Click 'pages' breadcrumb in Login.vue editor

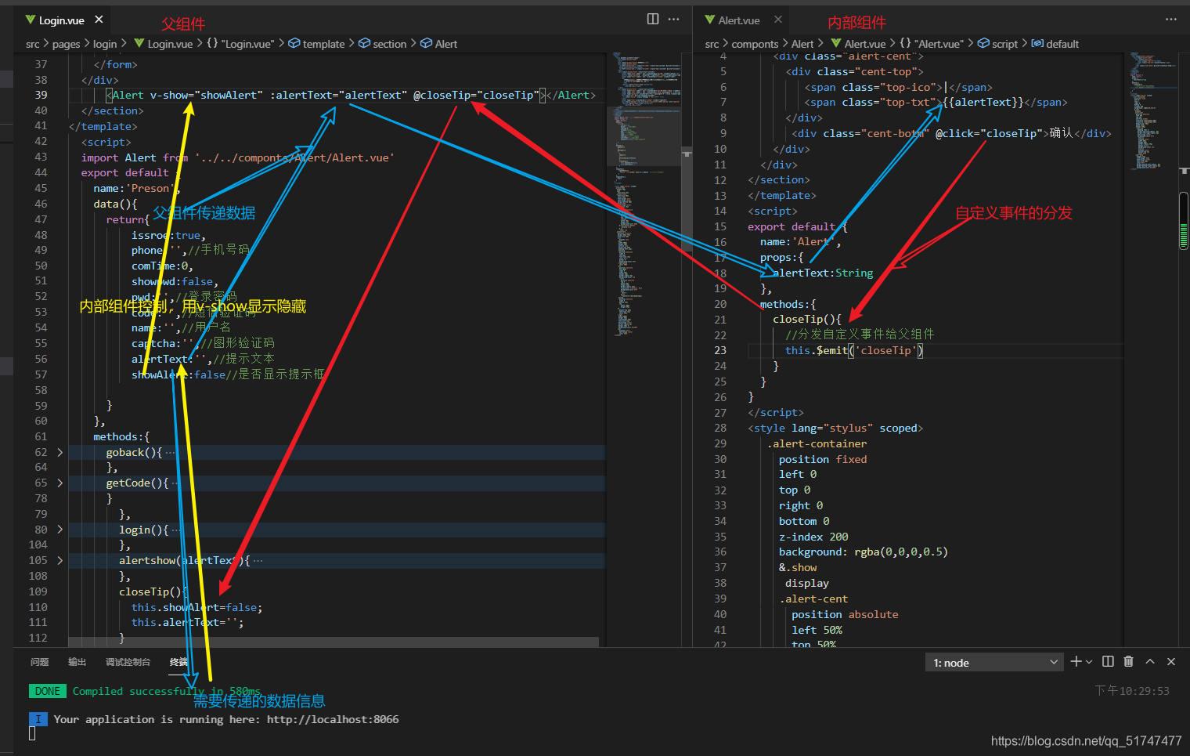[67, 44]
